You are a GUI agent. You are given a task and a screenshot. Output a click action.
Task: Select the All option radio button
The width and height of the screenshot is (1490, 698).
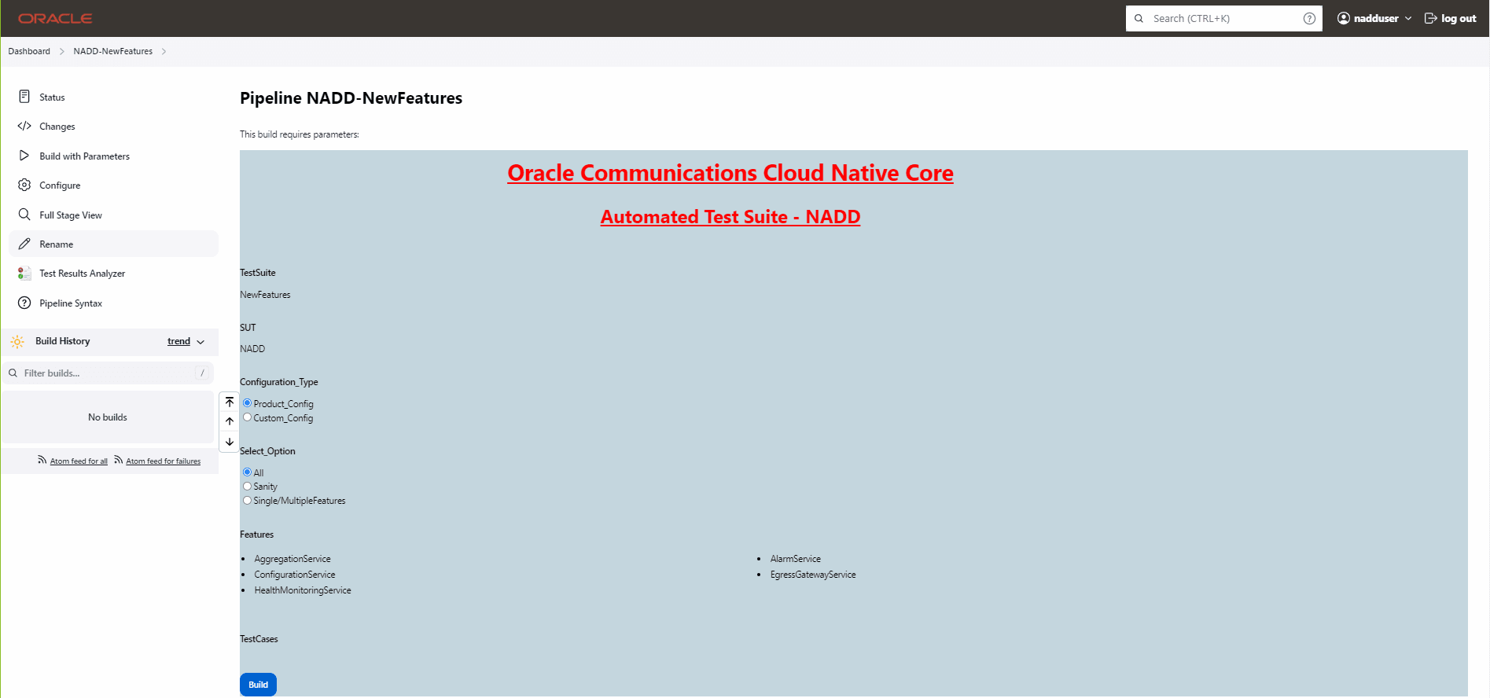pos(247,472)
